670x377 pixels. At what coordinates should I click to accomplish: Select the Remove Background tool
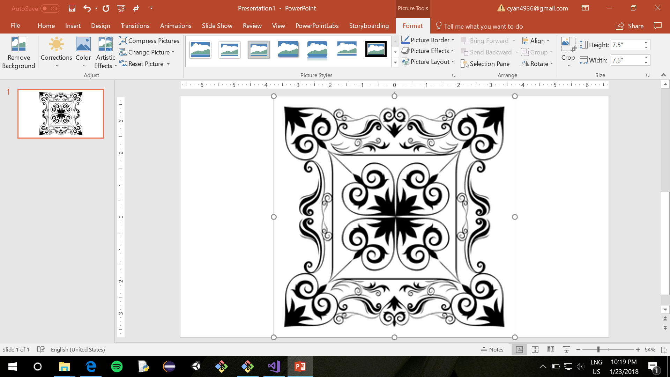(x=18, y=52)
